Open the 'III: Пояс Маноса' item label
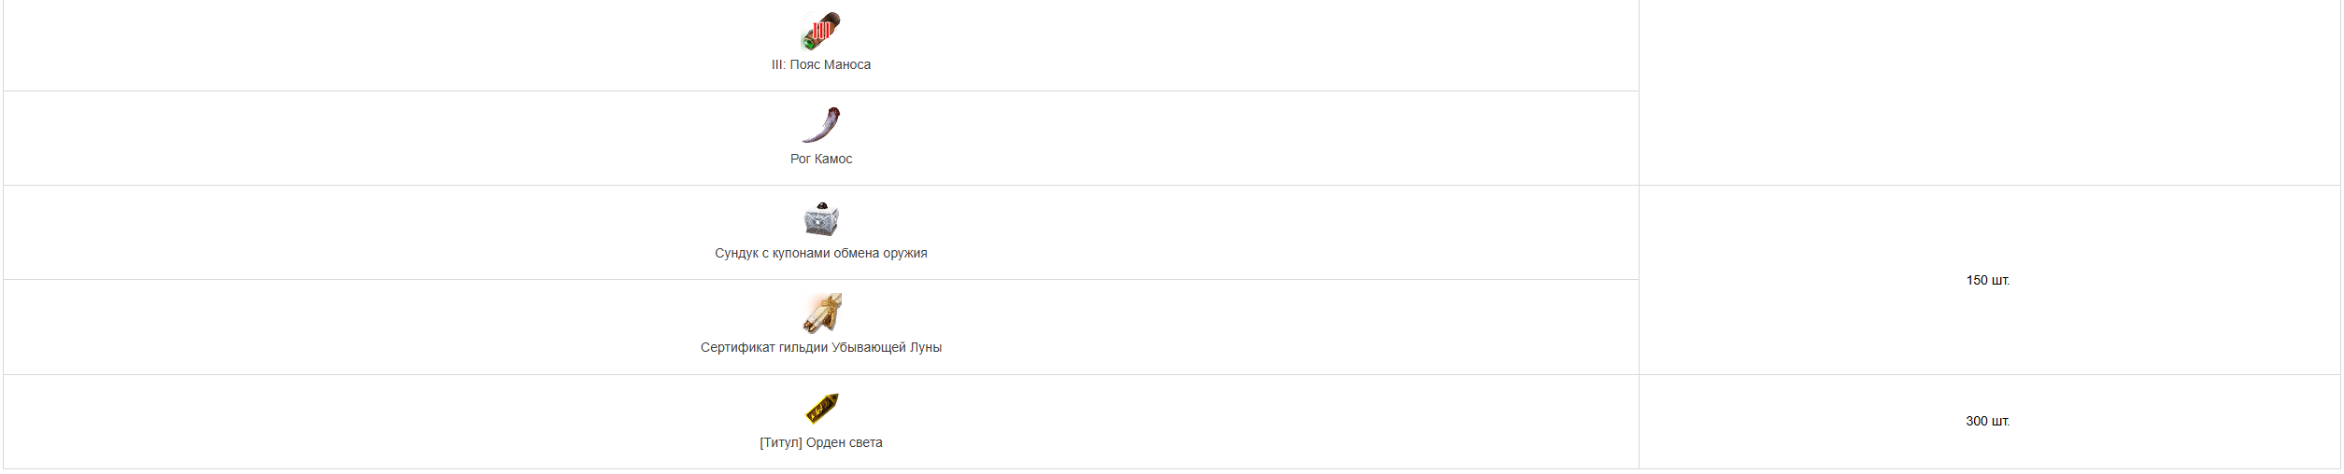Viewport: 2344px width, 474px height. click(x=821, y=64)
